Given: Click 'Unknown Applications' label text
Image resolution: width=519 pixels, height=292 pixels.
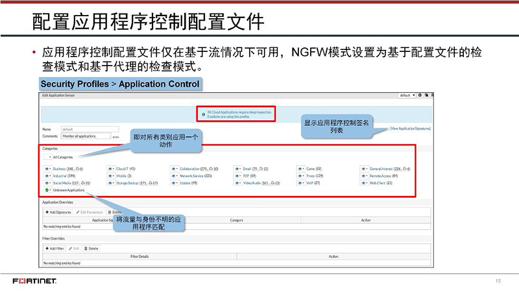Looking at the screenshot, I should [69, 190].
